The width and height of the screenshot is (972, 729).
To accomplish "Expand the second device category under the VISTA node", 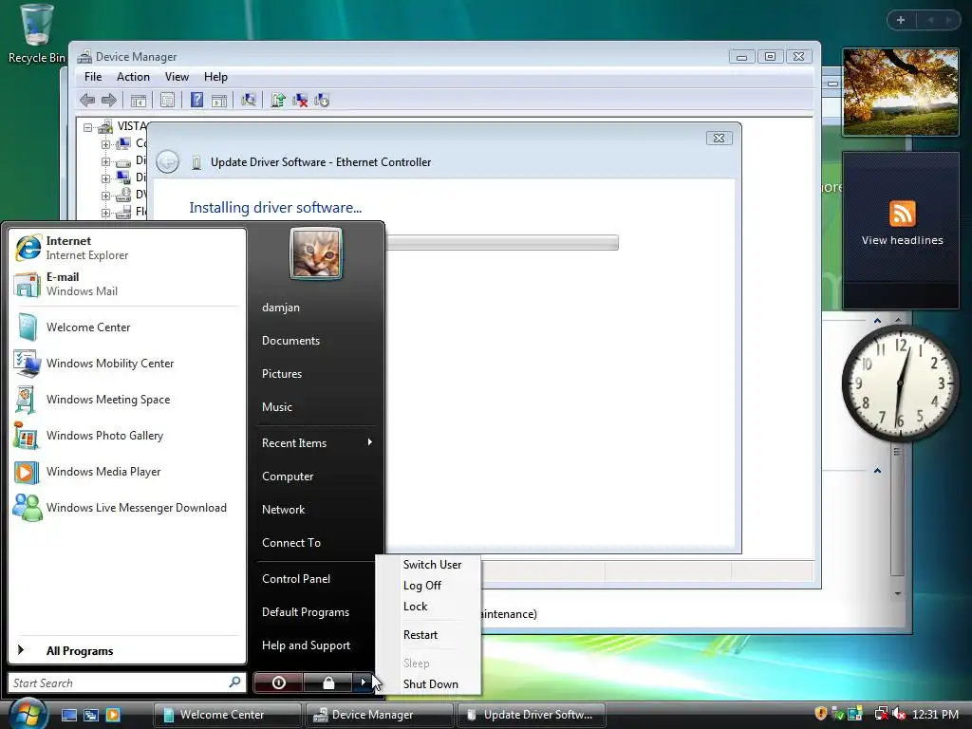I will pyautogui.click(x=106, y=161).
